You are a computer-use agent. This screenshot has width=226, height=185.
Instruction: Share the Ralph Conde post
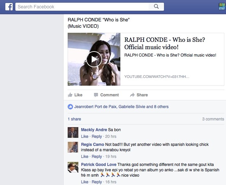139,95
